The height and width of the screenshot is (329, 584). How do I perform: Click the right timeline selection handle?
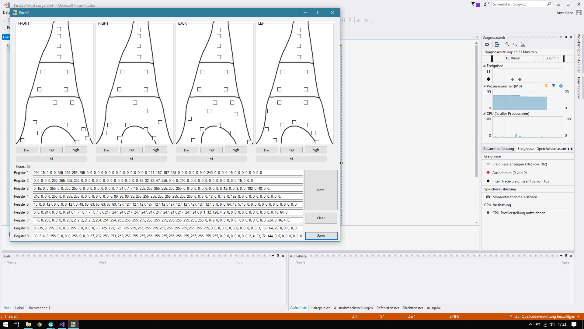click(x=564, y=59)
